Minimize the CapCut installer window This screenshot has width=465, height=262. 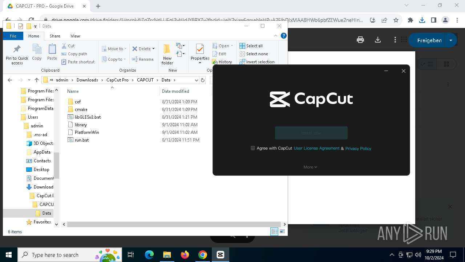(387, 71)
